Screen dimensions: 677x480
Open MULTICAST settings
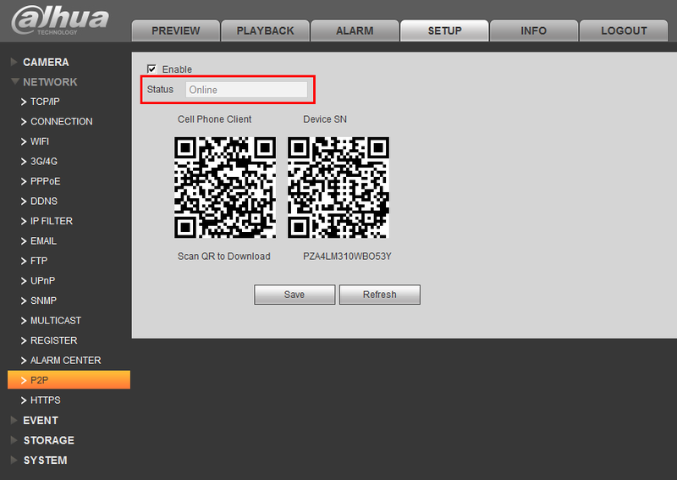(x=56, y=321)
